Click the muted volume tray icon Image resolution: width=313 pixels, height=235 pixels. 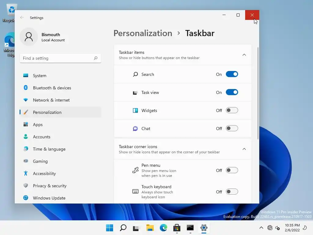point(278,228)
